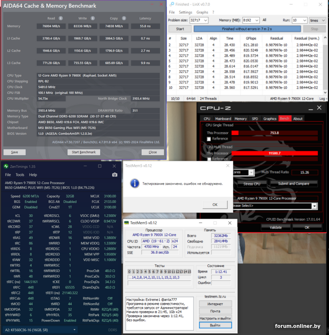Click Настроить и выйти in TestMem5
Viewport: 329px width, 335px height.
click(x=215, y=318)
